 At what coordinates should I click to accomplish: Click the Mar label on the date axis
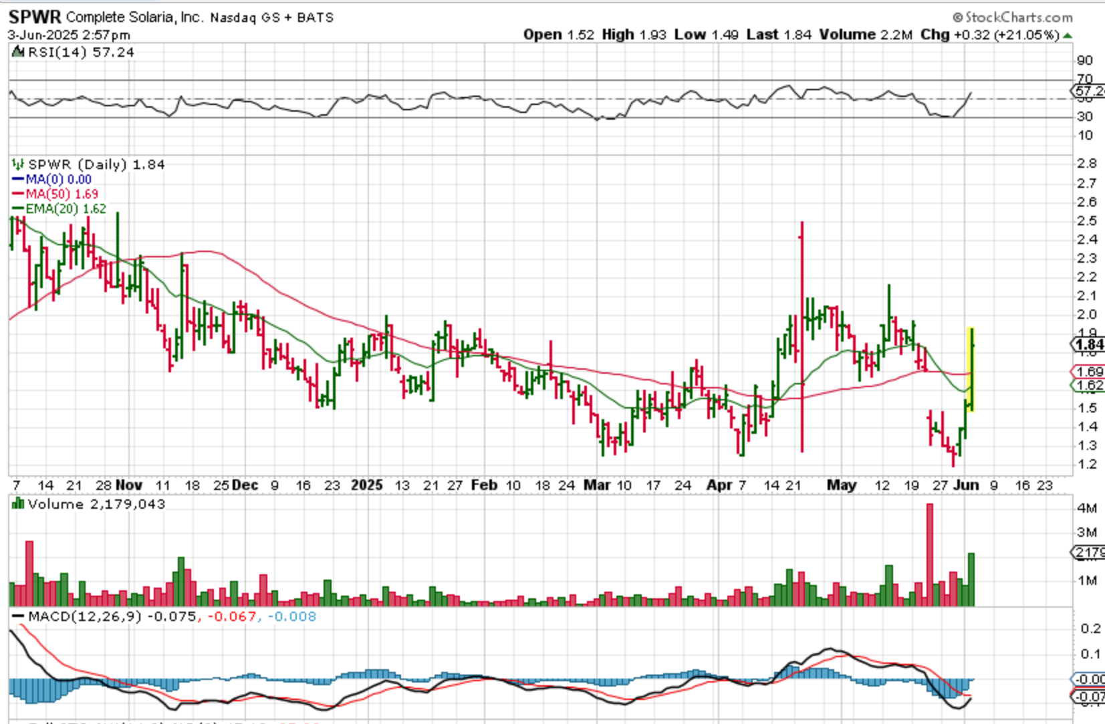[598, 485]
